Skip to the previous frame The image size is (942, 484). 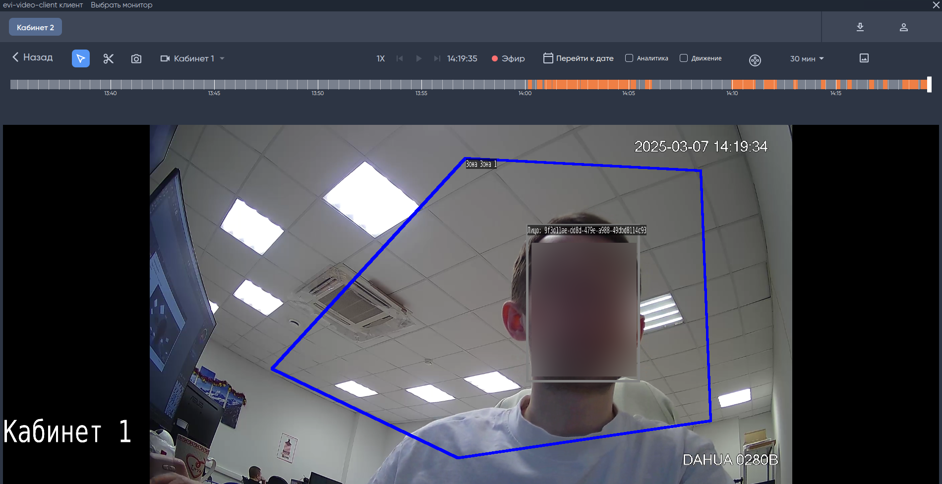(x=400, y=58)
